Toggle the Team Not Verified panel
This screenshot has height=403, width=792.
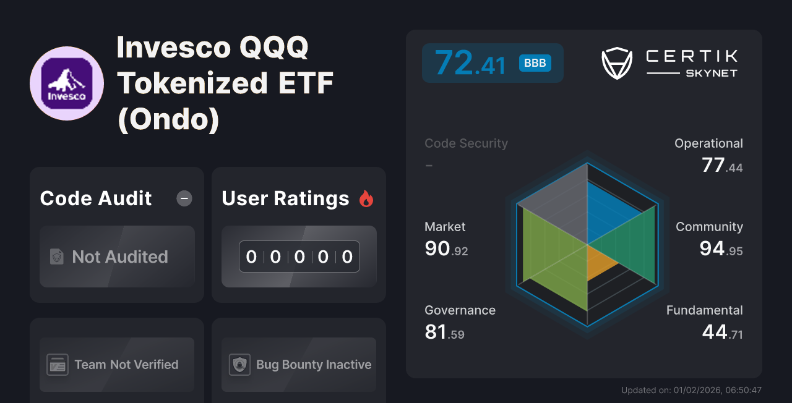pos(116,365)
